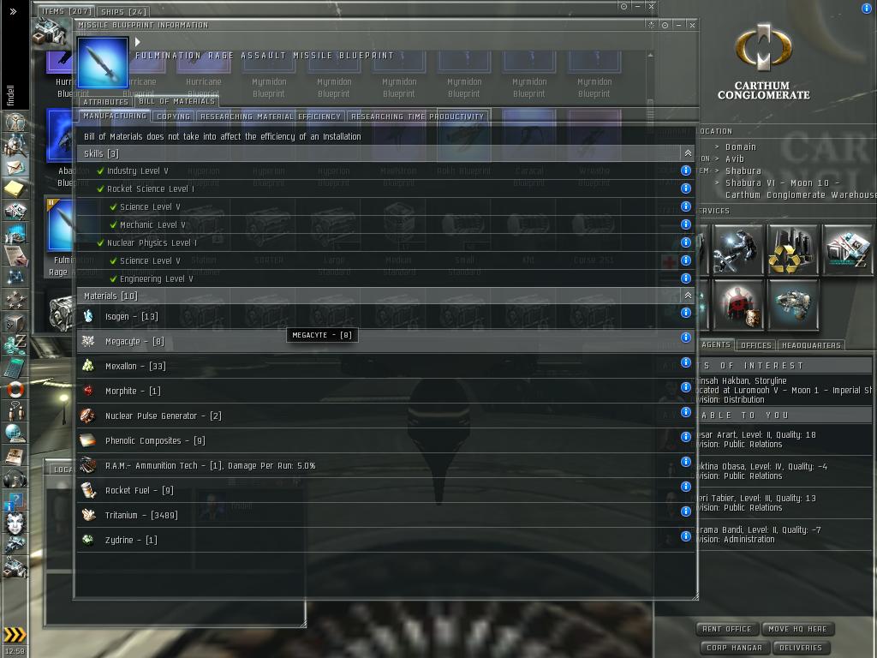Open the in-game browser globe icon
The height and width of the screenshot is (658, 877).
pyautogui.click(x=15, y=433)
